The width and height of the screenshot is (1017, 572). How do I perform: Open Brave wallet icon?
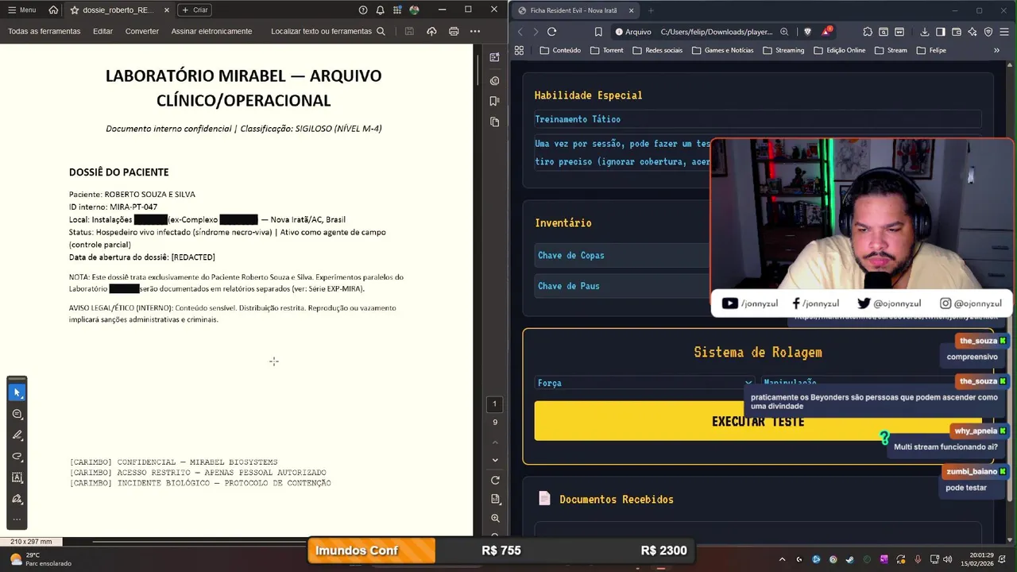click(x=957, y=32)
